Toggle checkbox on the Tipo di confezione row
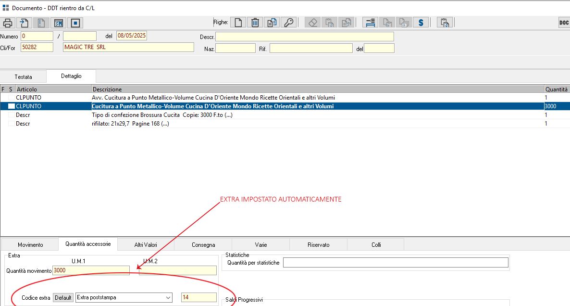This screenshot has width=570, height=306. 12,115
